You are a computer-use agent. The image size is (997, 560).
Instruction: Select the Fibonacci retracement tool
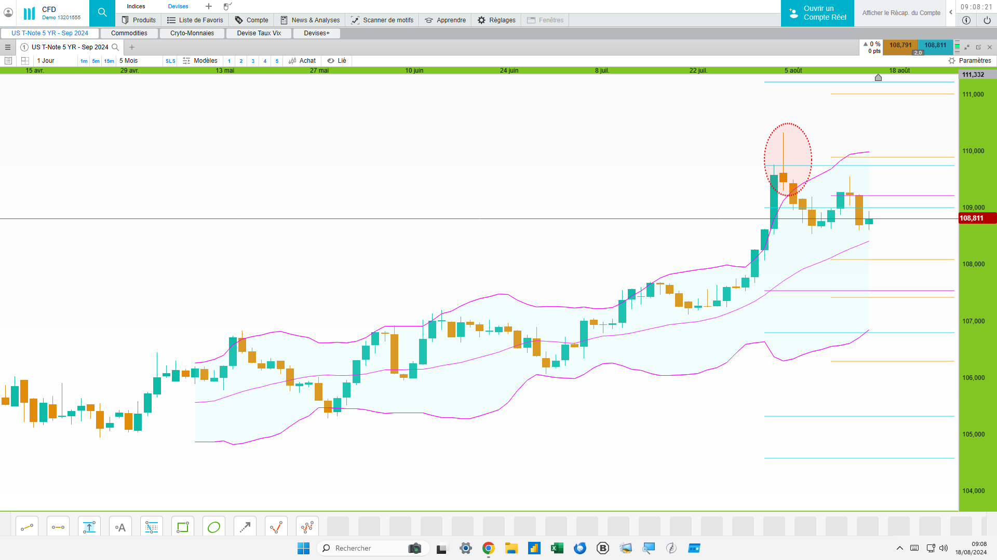click(152, 527)
